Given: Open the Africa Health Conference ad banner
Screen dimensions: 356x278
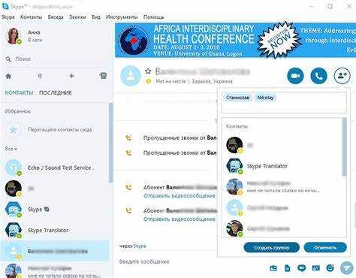Looking at the screenshot, I should click(x=235, y=40).
